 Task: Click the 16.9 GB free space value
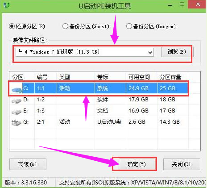[138, 111]
